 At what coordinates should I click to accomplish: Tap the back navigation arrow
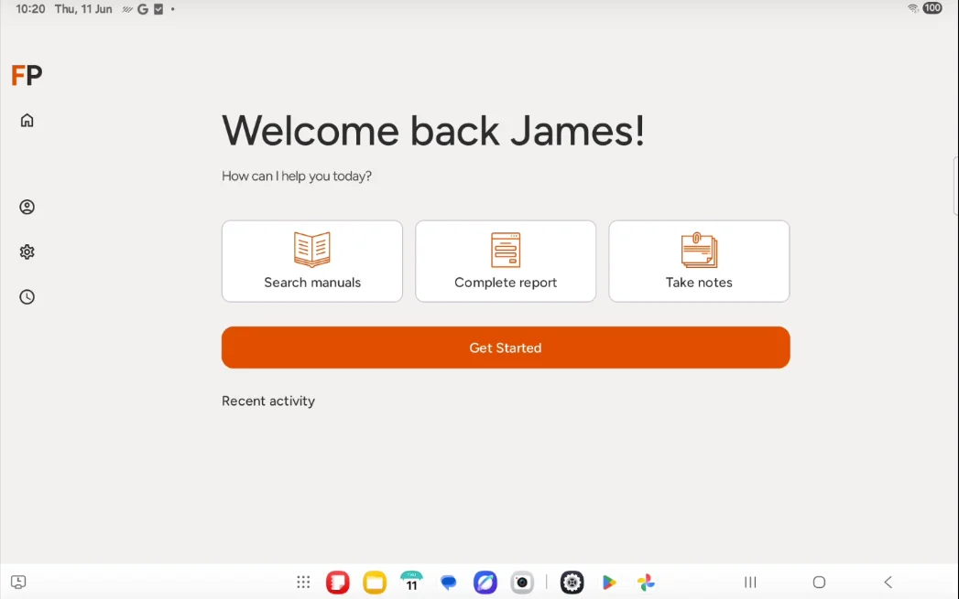pyautogui.click(x=888, y=582)
